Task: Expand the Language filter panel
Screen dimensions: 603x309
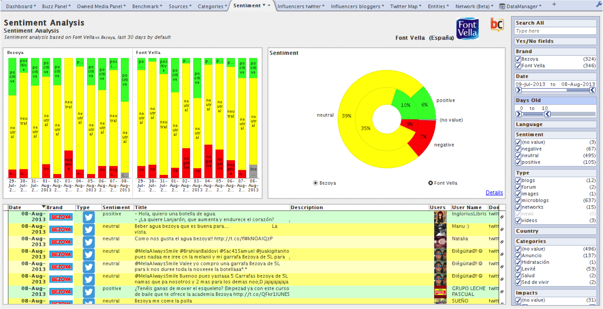Action: pos(555,124)
